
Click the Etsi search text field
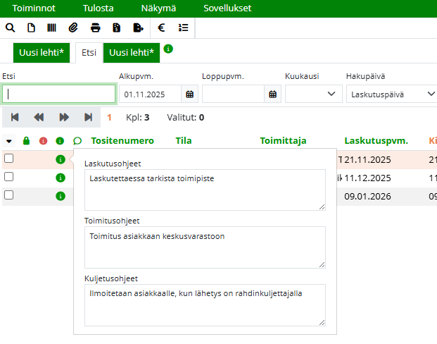[59, 94]
